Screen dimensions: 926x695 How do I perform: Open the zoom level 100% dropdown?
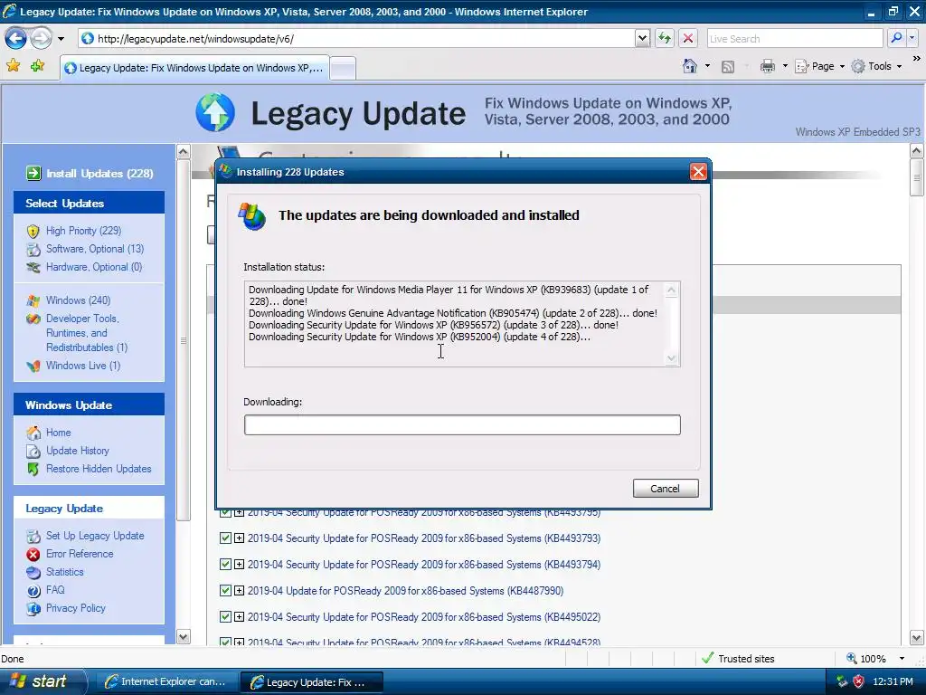902,659
